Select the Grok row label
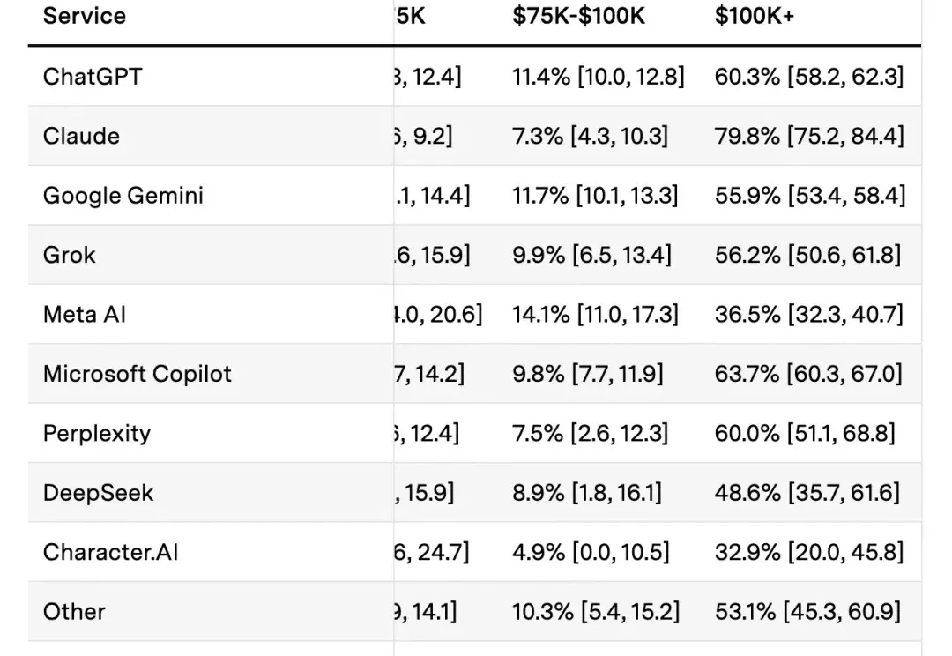The height and width of the screenshot is (656, 952). coord(70,255)
